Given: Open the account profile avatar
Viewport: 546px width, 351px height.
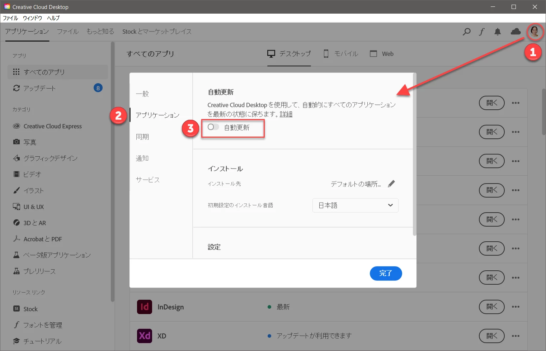Looking at the screenshot, I should [x=535, y=32].
